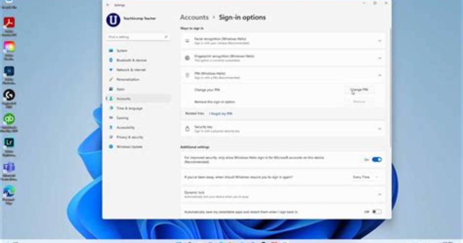463x243 pixels.
Task: Click the Change your PIN label
Action: tap(207, 90)
